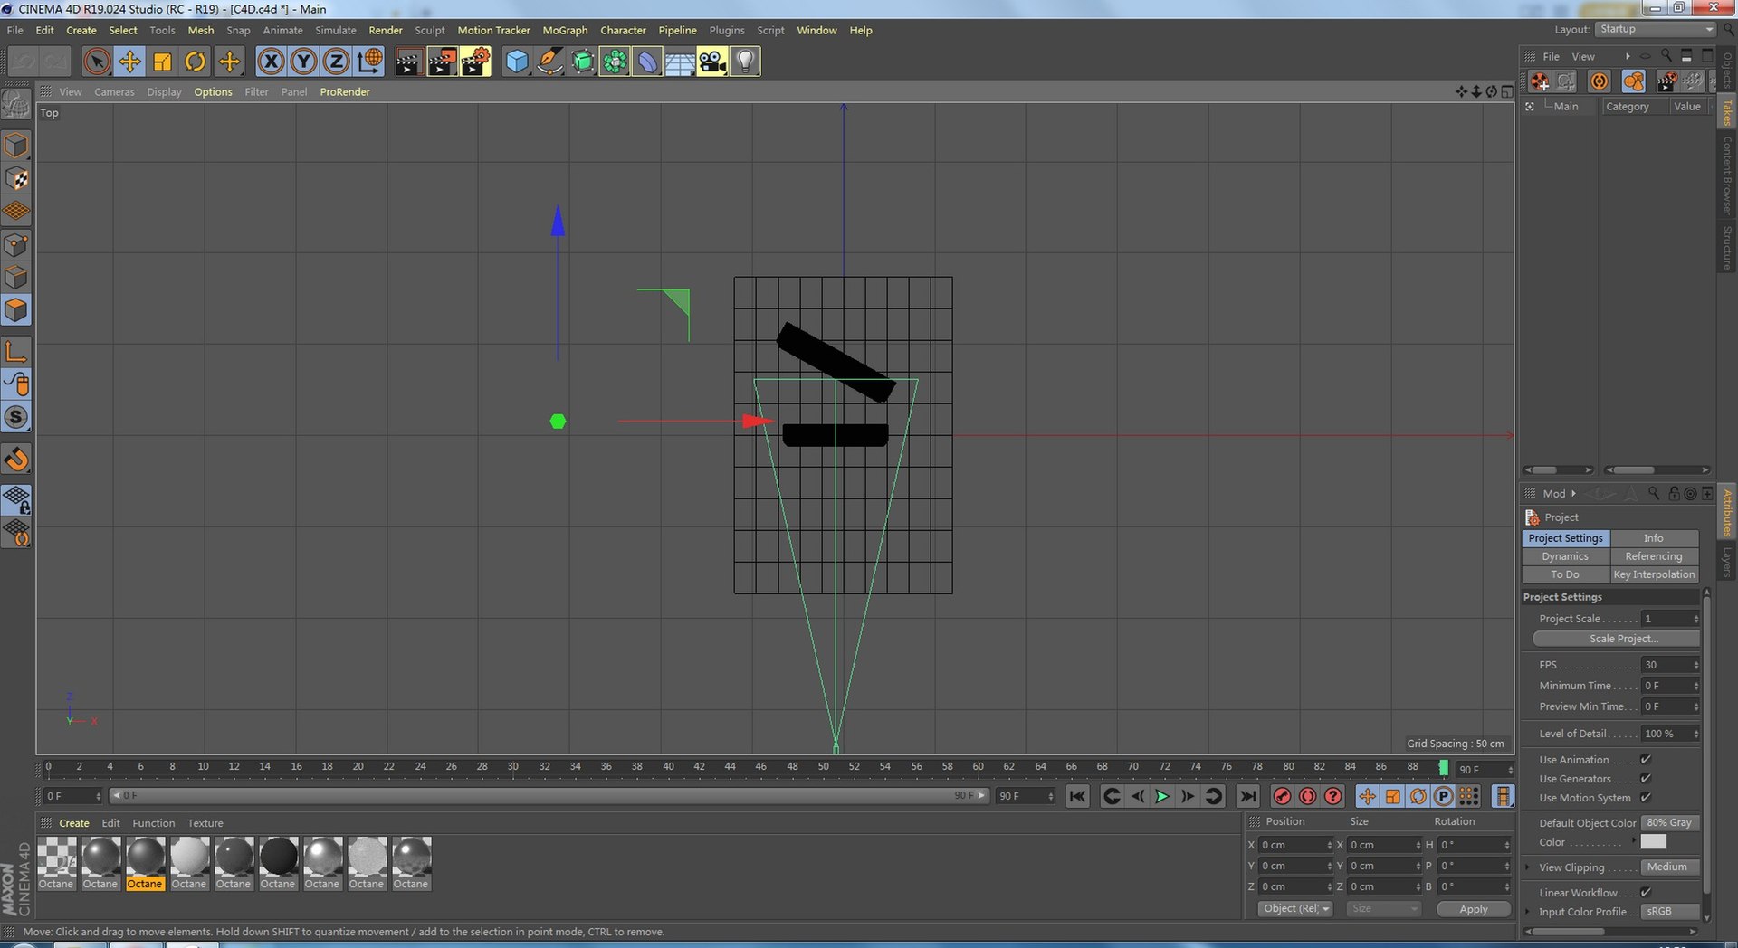
Task: Enable the Snap S icon in sidebar
Action: (16, 417)
